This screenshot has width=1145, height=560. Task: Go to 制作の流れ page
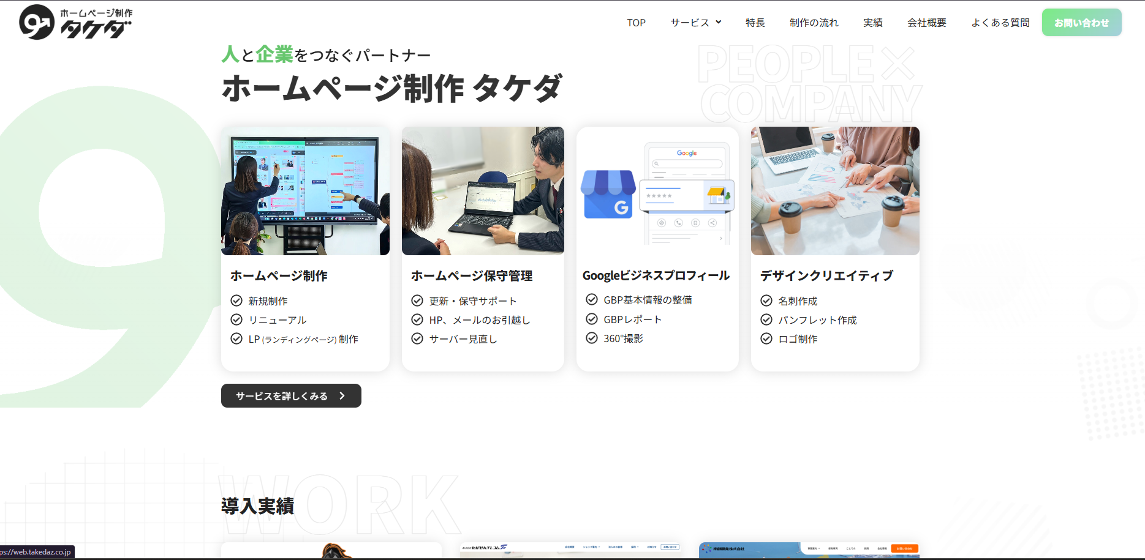(x=814, y=23)
